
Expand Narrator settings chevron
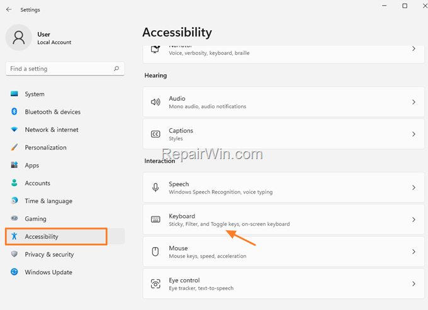[414, 49]
